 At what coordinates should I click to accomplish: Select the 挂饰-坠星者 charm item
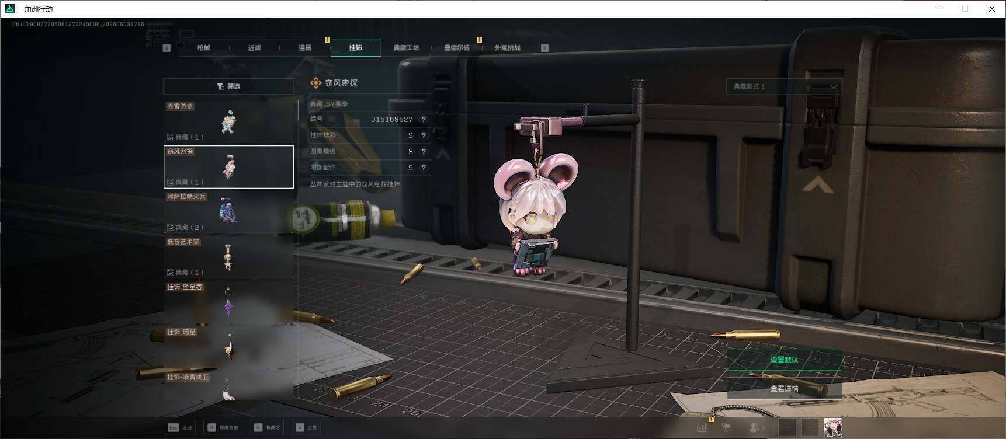pos(228,302)
